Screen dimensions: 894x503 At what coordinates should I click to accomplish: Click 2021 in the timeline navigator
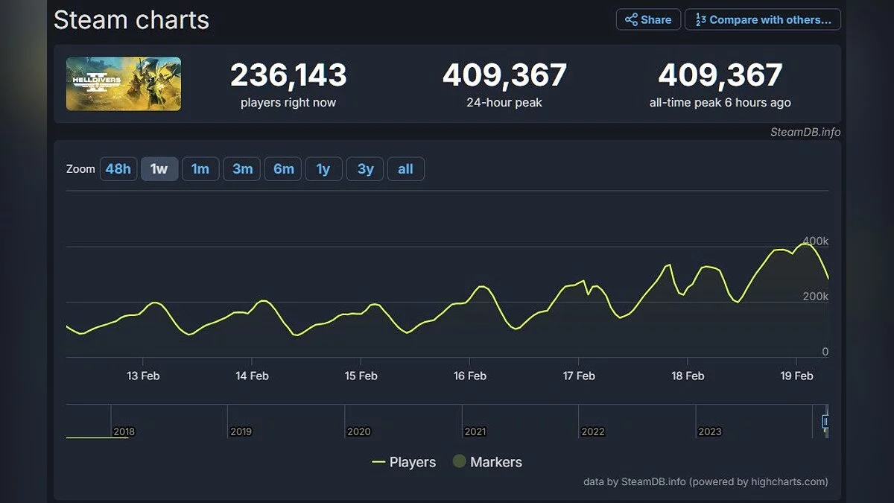click(x=475, y=431)
